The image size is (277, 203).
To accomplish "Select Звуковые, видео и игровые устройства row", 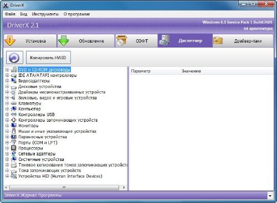I will point(57,98).
